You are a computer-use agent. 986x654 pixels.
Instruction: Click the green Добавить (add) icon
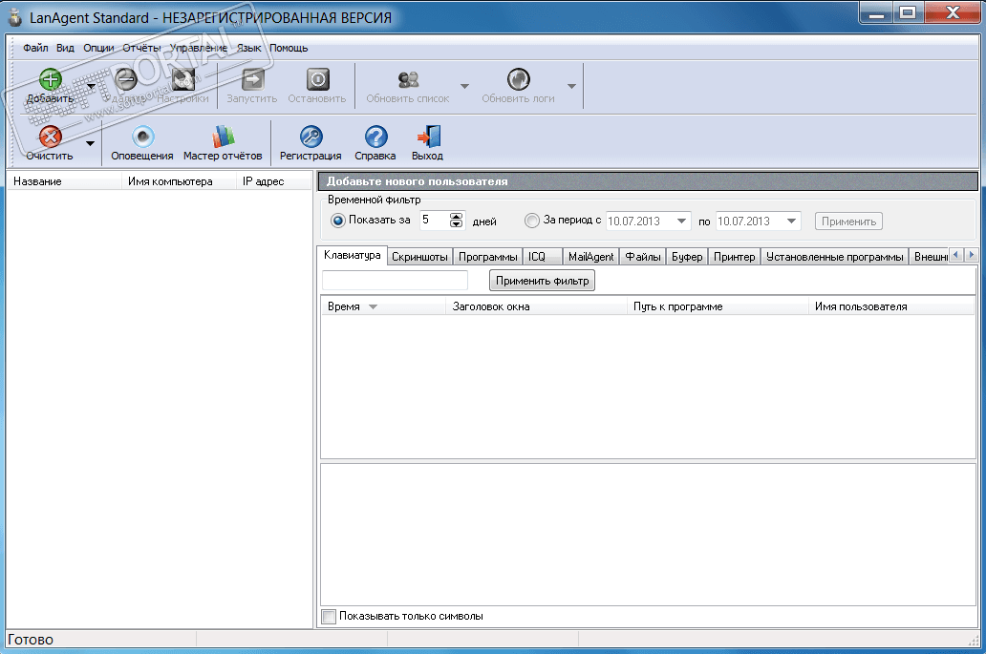pos(51,80)
